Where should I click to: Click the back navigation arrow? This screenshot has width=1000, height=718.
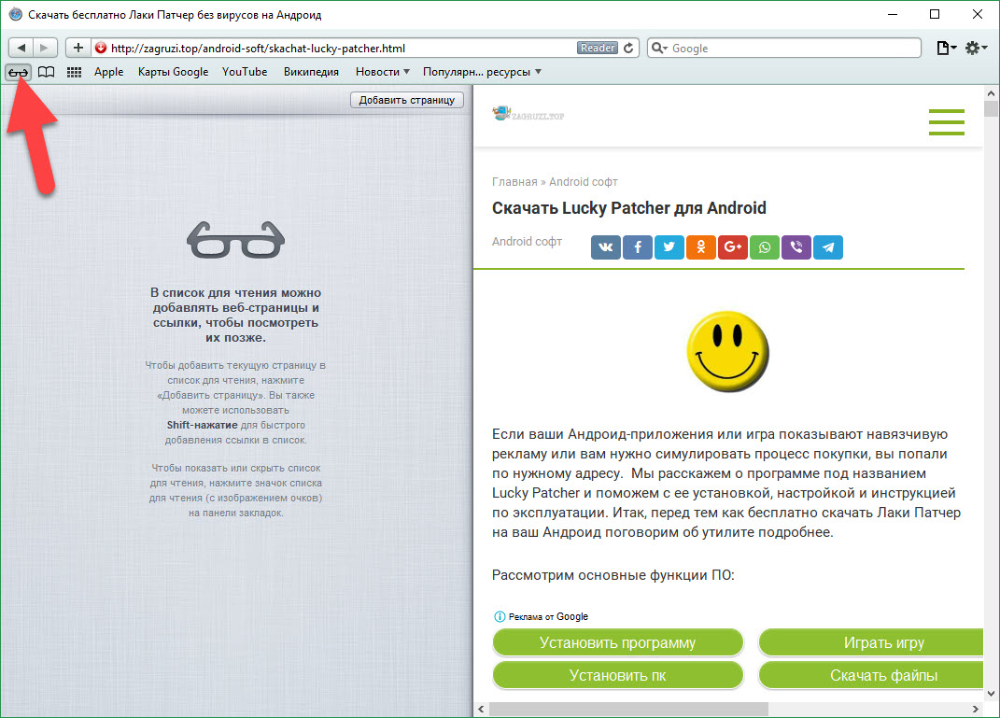click(x=21, y=48)
